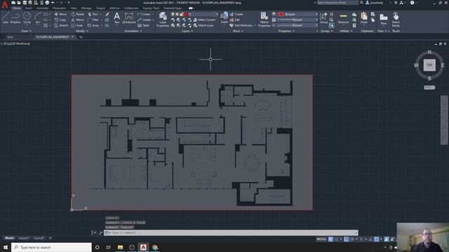Insert a Table from the Annotation panel
This screenshot has height=252, width=449.
pyautogui.click(x=143, y=25)
